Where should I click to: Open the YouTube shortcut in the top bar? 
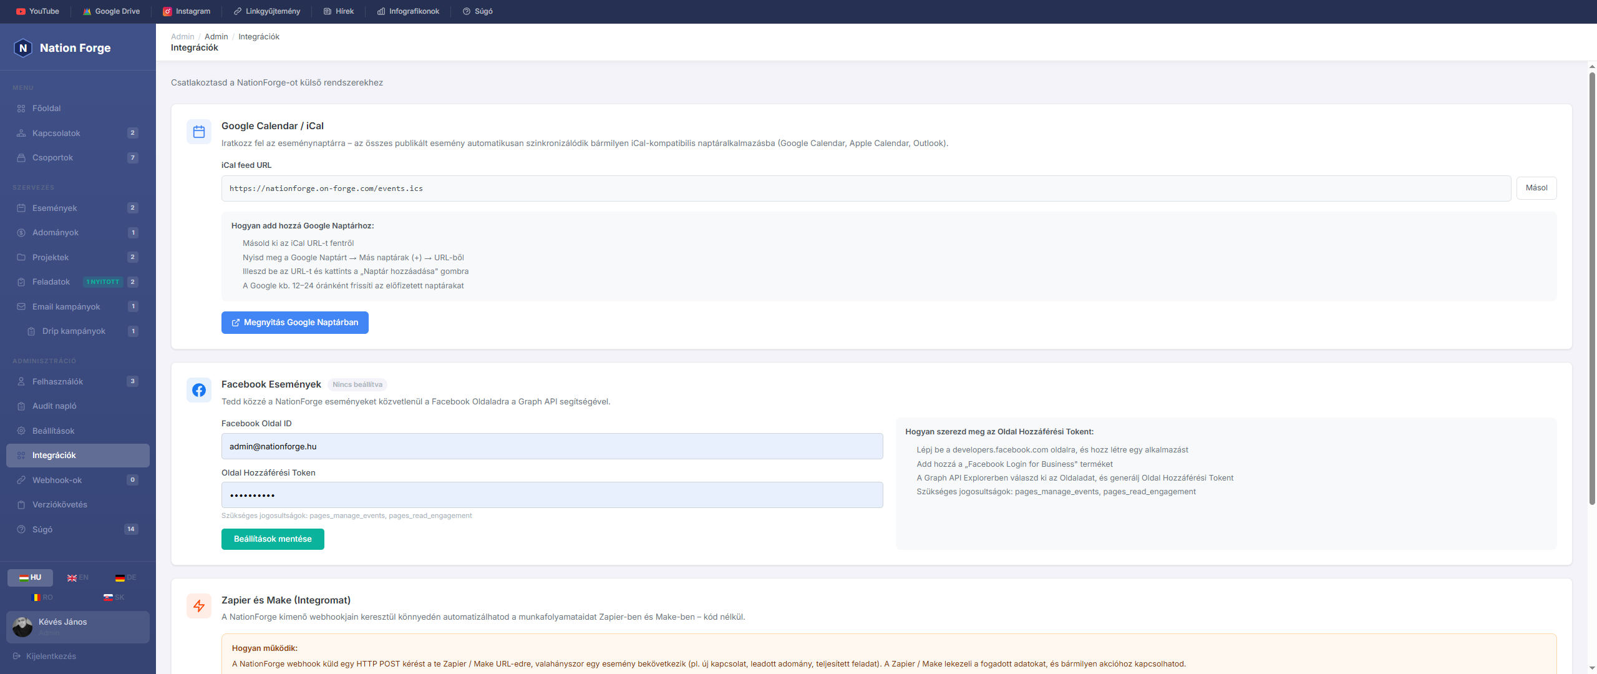tap(37, 11)
